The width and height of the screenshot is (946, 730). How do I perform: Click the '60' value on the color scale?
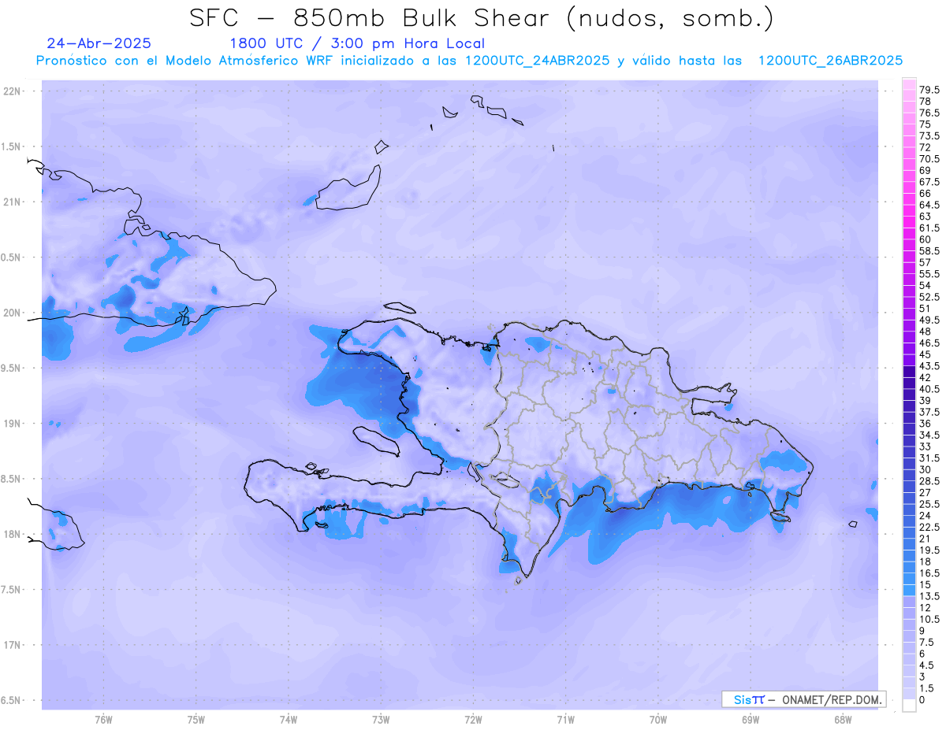tap(926, 239)
